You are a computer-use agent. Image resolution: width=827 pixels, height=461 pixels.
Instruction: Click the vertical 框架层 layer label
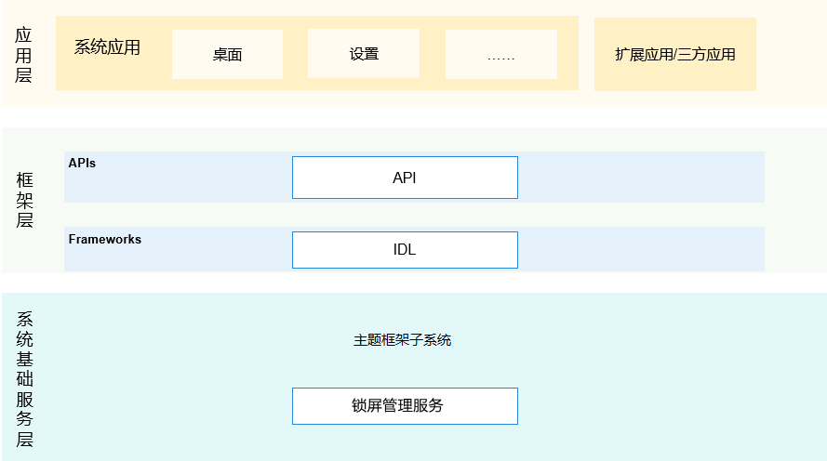coord(24,200)
